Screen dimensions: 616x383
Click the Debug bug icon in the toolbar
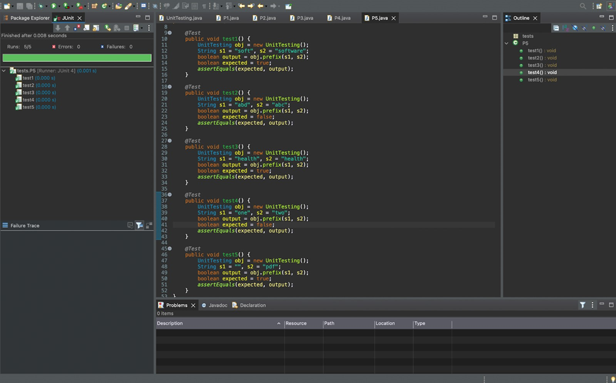pyautogui.click(x=40, y=6)
